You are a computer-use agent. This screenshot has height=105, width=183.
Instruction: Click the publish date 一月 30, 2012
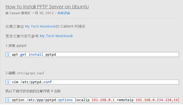click(x=43, y=13)
